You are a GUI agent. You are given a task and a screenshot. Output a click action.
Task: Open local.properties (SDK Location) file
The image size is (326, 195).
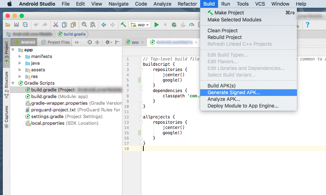[x=62, y=123]
